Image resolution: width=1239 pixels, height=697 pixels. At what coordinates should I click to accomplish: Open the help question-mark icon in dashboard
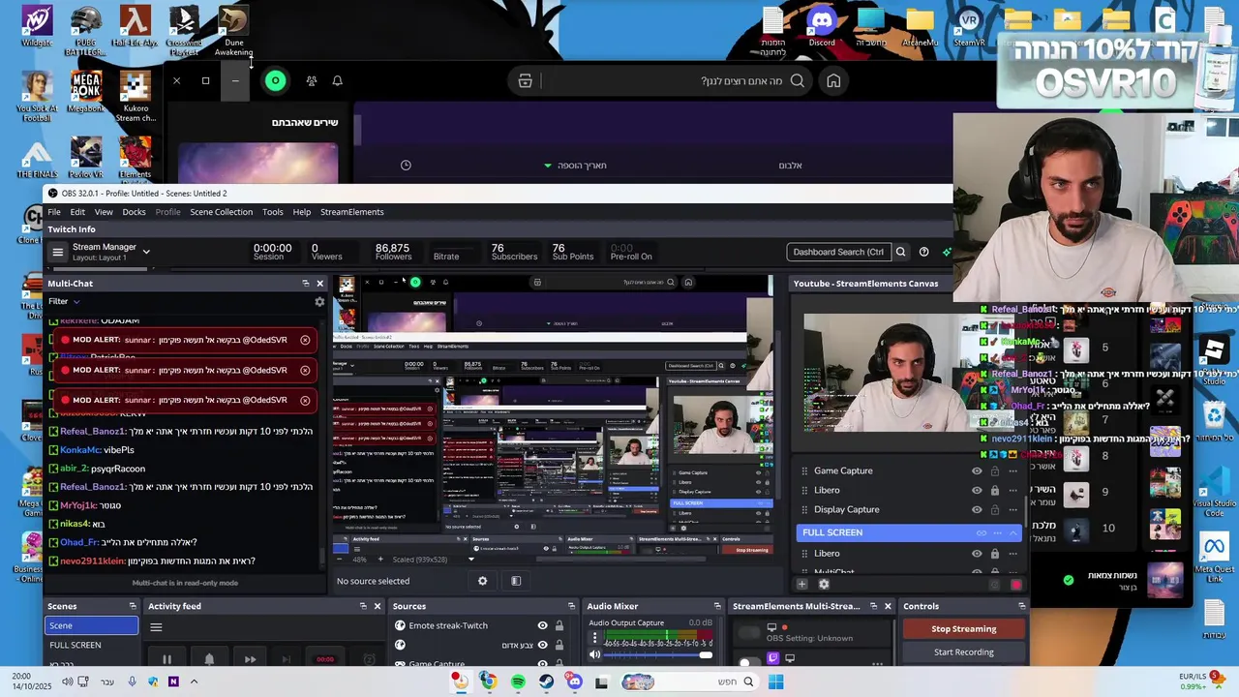923,252
